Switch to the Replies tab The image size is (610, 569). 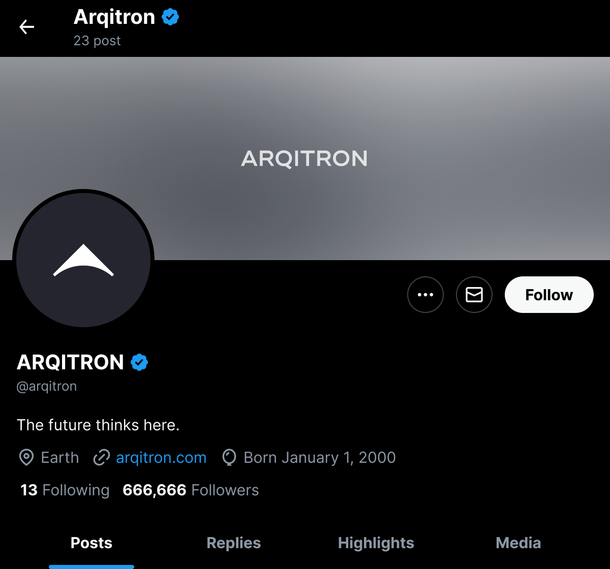(234, 543)
